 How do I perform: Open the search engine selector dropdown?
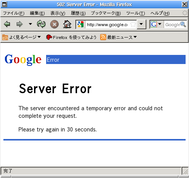(x=156, y=24)
